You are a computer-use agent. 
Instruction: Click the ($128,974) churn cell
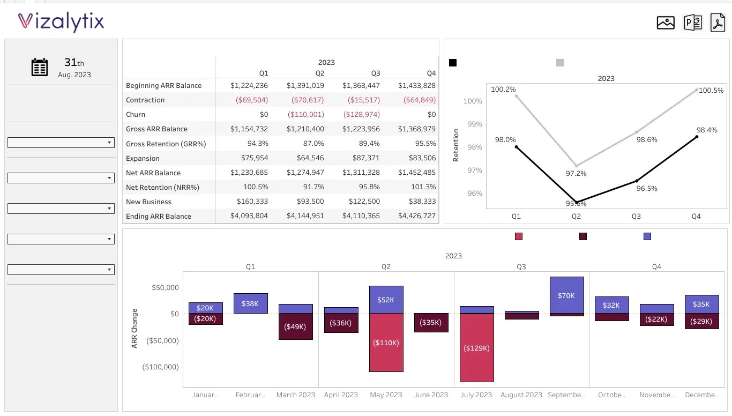tap(362, 114)
